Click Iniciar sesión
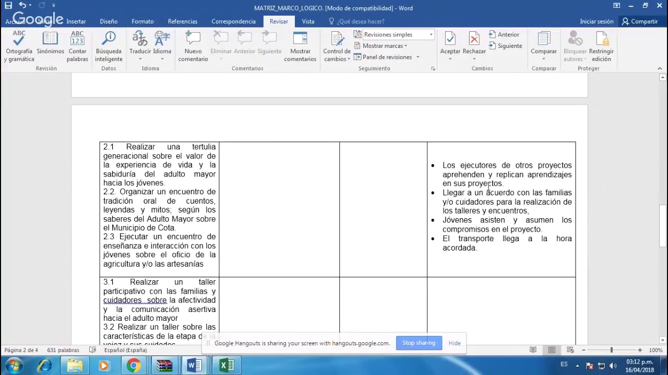 597,21
